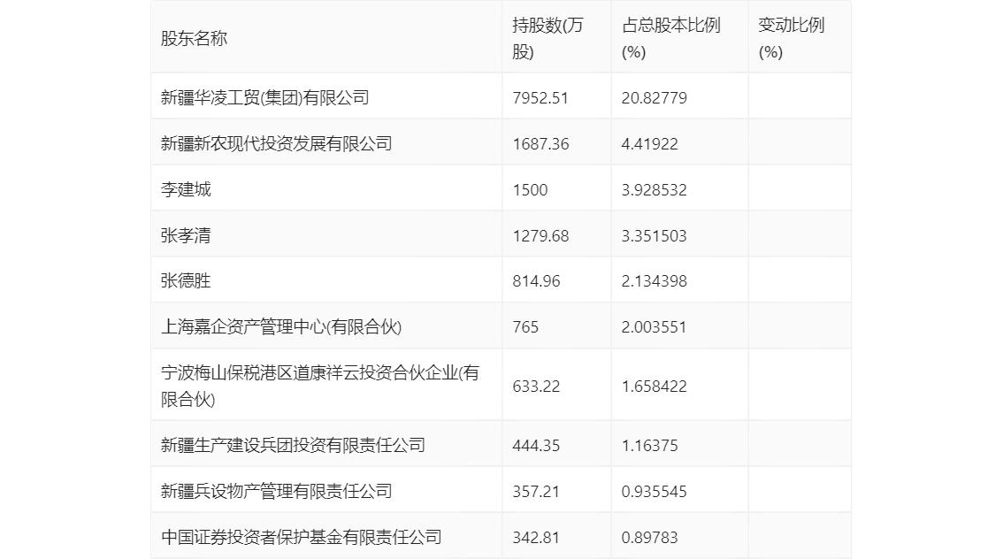This screenshot has width=1003, height=559.
Task: Click percentage value 1.16375
Action: pyautogui.click(x=650, y=445)
